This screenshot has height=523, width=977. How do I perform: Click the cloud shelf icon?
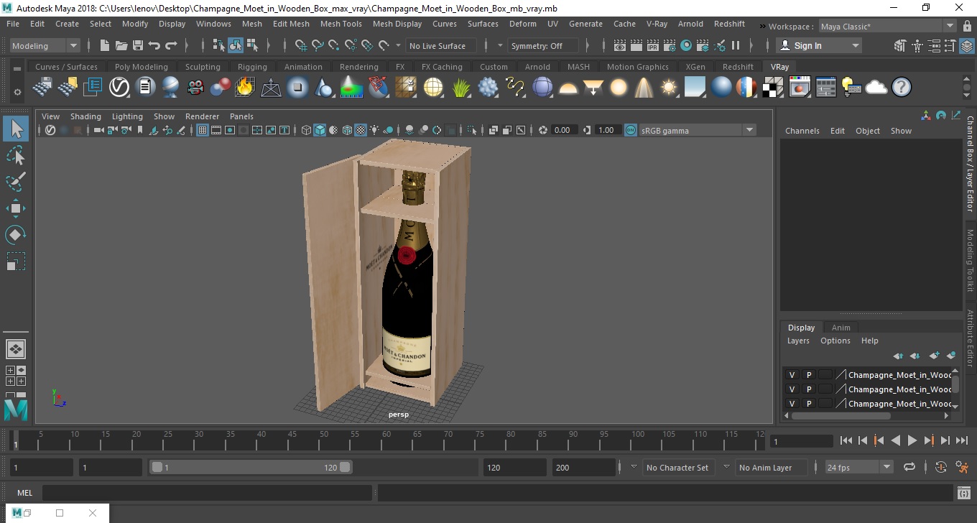click(876, 88)
